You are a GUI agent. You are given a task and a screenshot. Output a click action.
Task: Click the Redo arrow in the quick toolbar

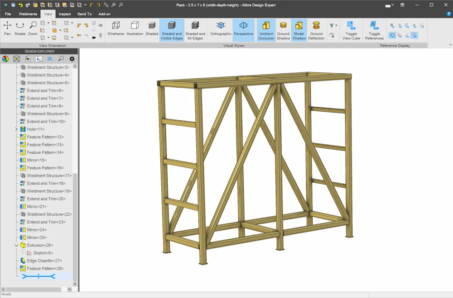coord(28,5)
